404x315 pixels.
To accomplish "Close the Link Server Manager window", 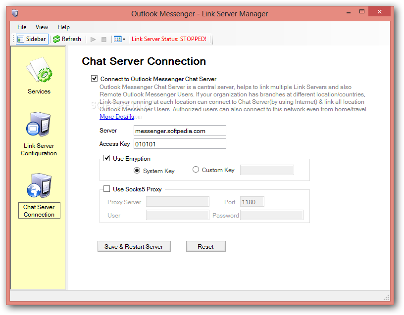I will click(x=379, y=11).
